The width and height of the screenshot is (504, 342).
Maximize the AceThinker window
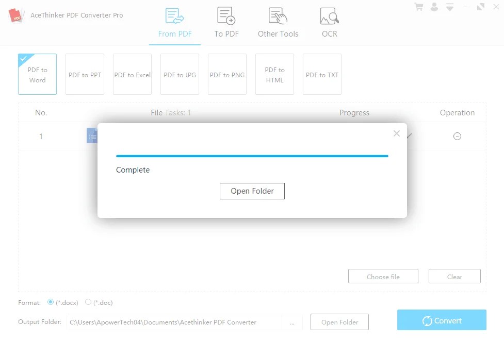point(481,7)
